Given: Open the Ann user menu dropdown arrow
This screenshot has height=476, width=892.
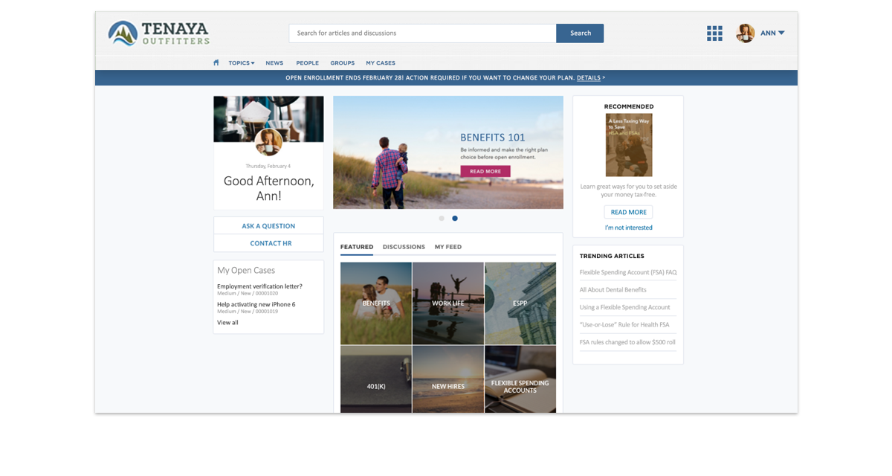Looking at the screenshot, I should click(781, 33).
